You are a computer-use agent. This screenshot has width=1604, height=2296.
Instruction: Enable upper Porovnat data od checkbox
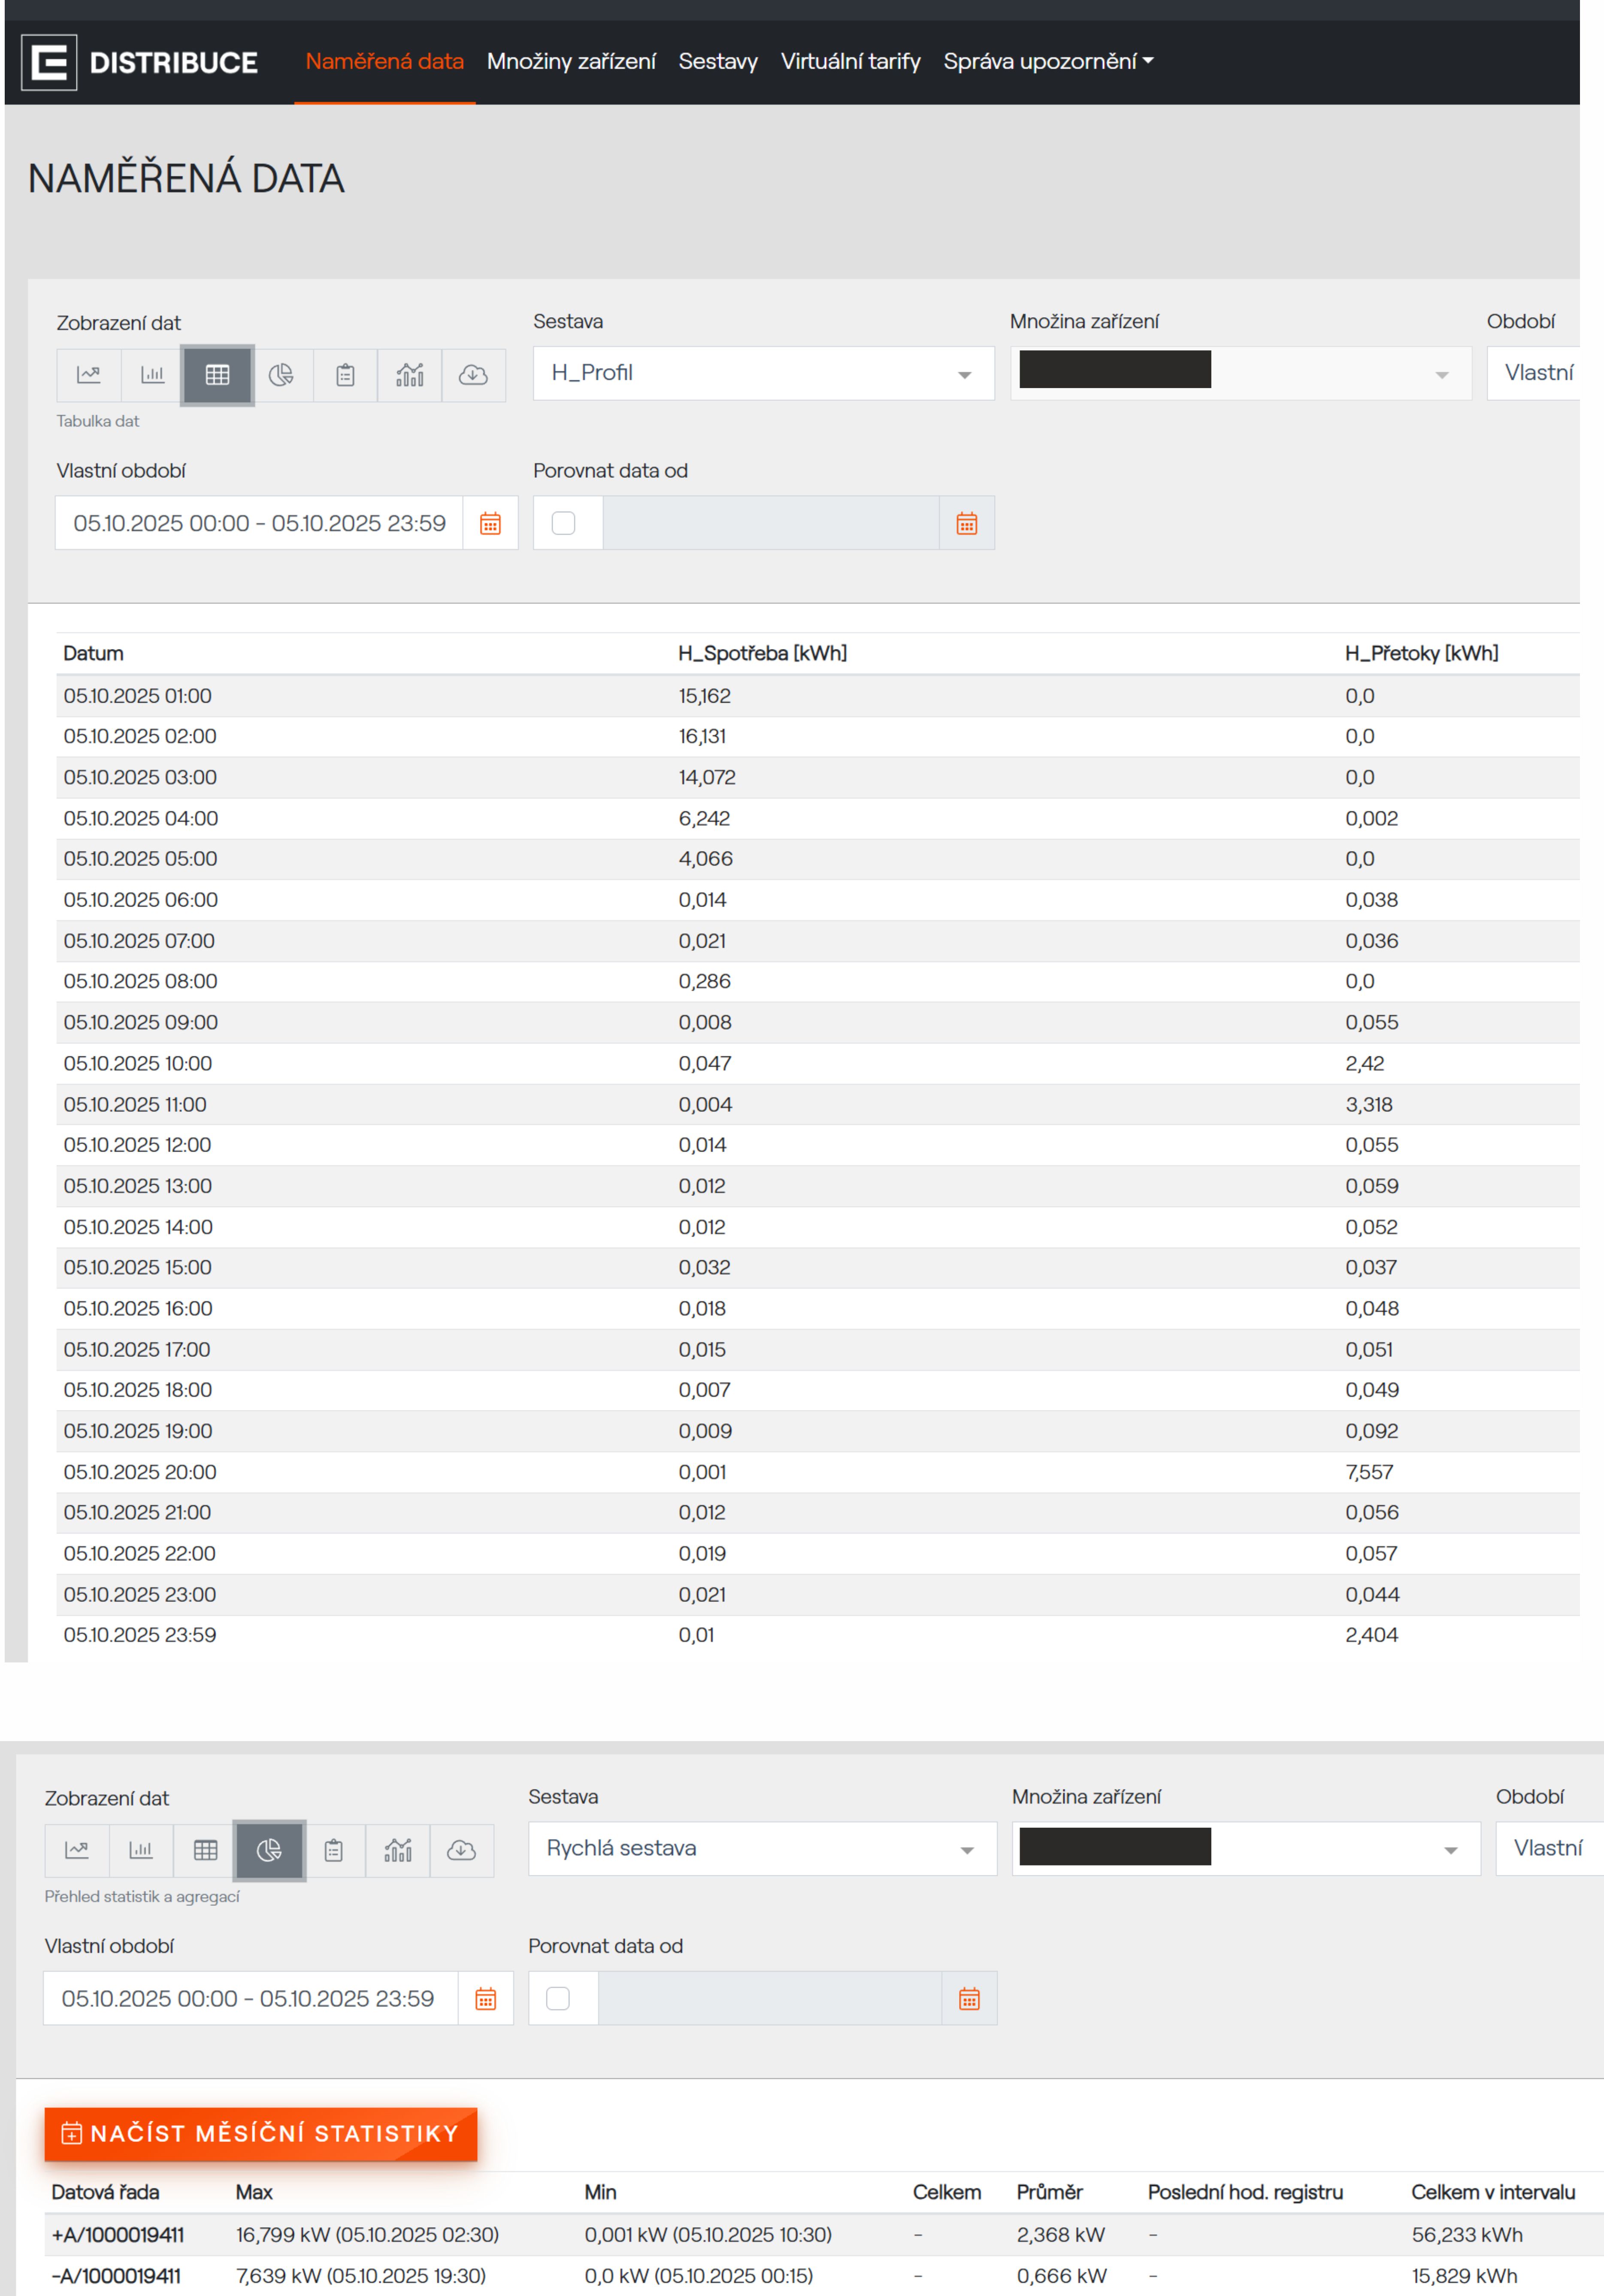(564, 523)
